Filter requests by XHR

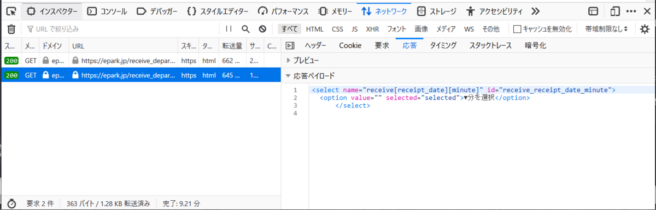372,29
